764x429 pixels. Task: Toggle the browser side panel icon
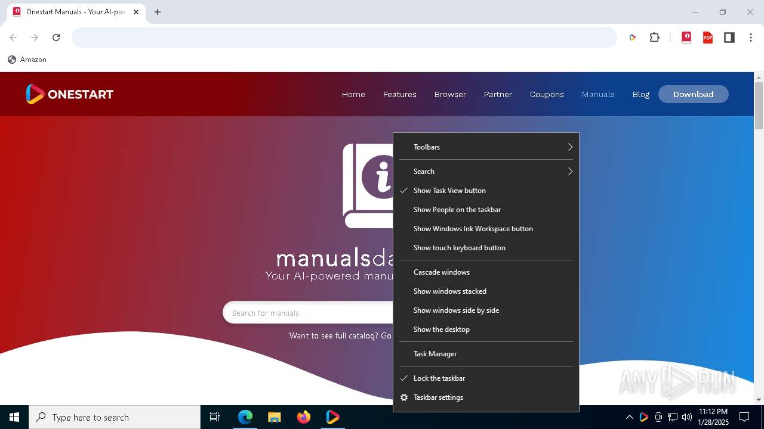729,38
